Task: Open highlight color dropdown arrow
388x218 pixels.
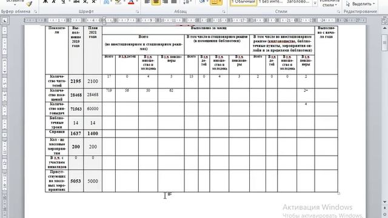Action: click(124, 2)
